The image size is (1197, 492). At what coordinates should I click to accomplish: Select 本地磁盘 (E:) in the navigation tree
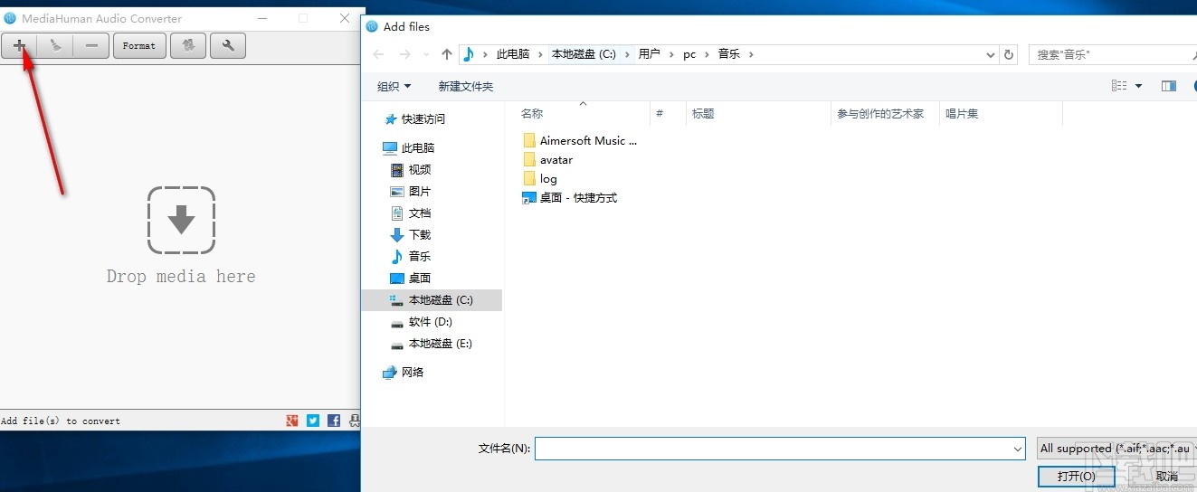coord(441,343)
